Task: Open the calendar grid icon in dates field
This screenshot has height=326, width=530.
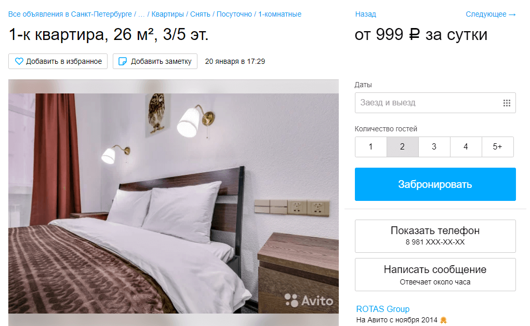Action: 506,103
